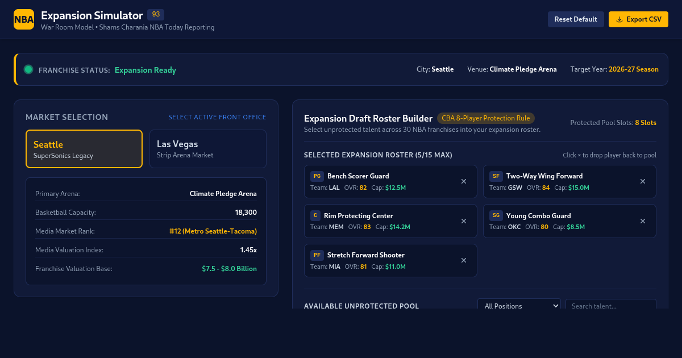Click the Reset Default button
This screenshot has height=358, width=682.
(x=576, y=19)
